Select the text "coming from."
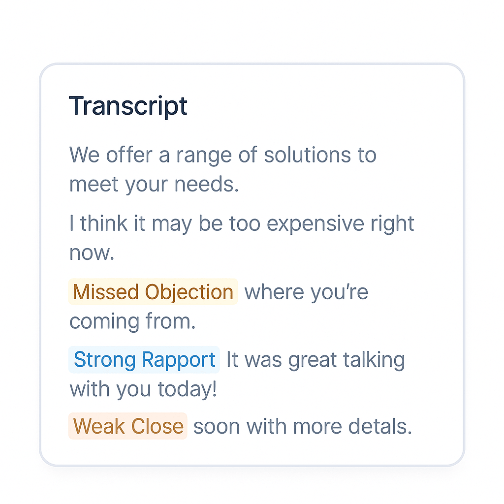 click(x=132, y=321)
